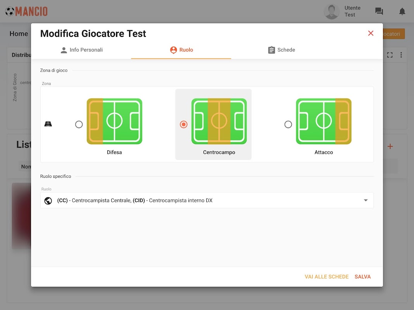414x310 pixels.
Task: Select the Attacco radio button
Action: [x=288, y=124]
